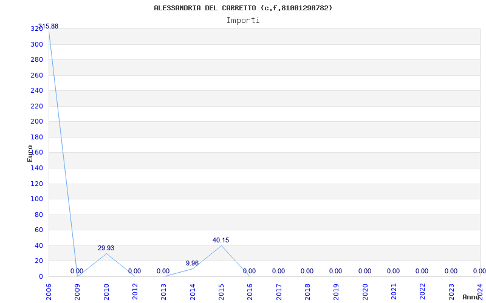486x303 pixels.
Task: Click the y-axis tick label 200
Action: pos(36,122)
